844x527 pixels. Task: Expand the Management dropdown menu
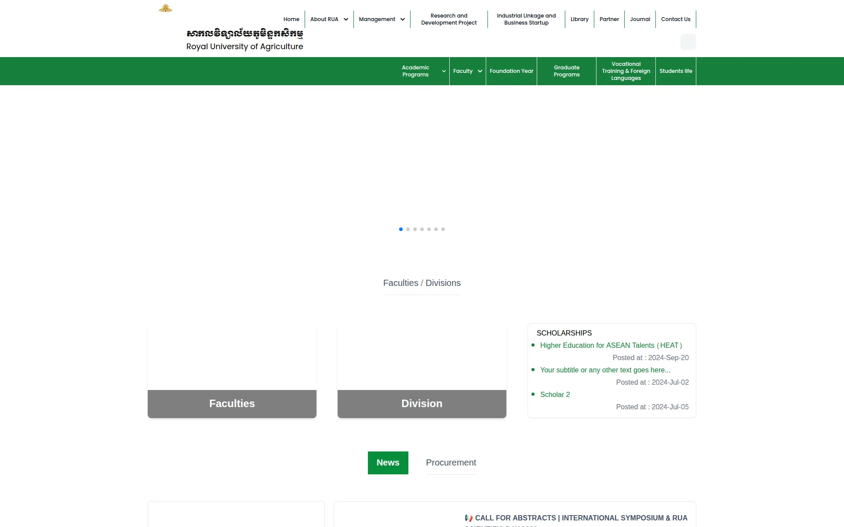click(x=382, y=19)
